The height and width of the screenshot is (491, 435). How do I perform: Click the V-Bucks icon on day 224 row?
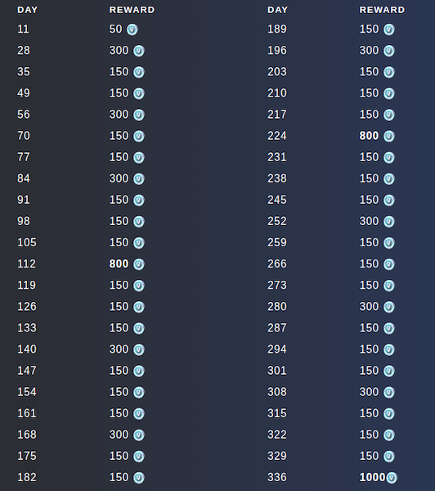pyautogui.click(x=389, y=136)
